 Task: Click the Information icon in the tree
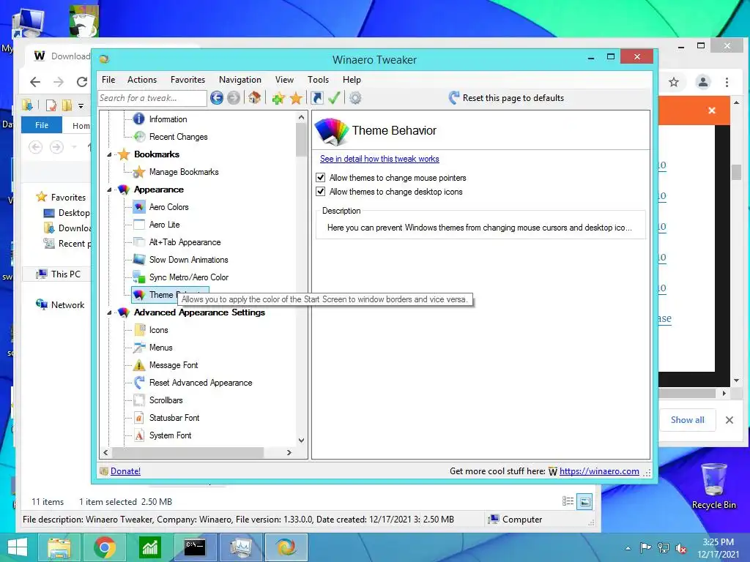138,119
